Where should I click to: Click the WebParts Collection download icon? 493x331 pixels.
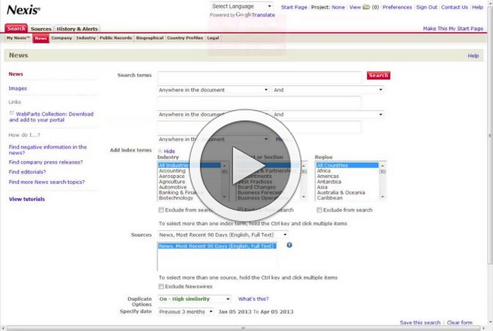point(11,113)
